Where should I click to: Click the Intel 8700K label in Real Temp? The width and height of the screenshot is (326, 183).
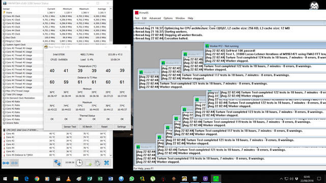[x=59, y=54]
